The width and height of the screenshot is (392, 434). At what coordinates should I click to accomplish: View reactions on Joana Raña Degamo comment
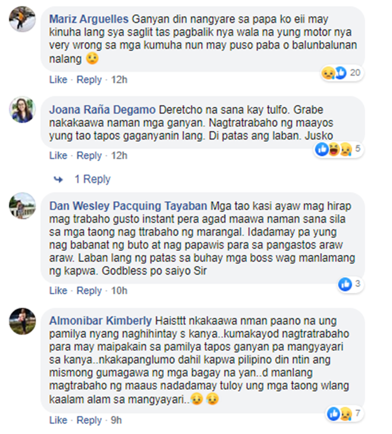point(338,149)
